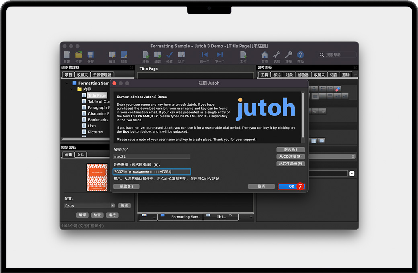This screenshot has width=418, height=273.
Task: Toggle bulleted list in the 工具 panel
Action: [323, 89]
